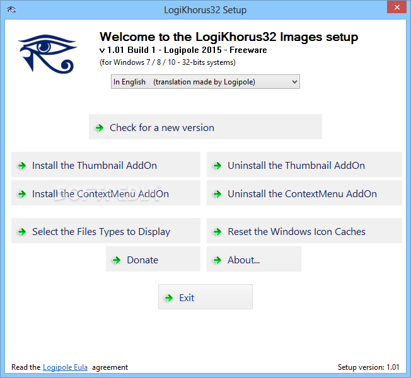The image size is (411, 378).
Task: Select the Files Types to Display
Action: (x=106, y=231)
